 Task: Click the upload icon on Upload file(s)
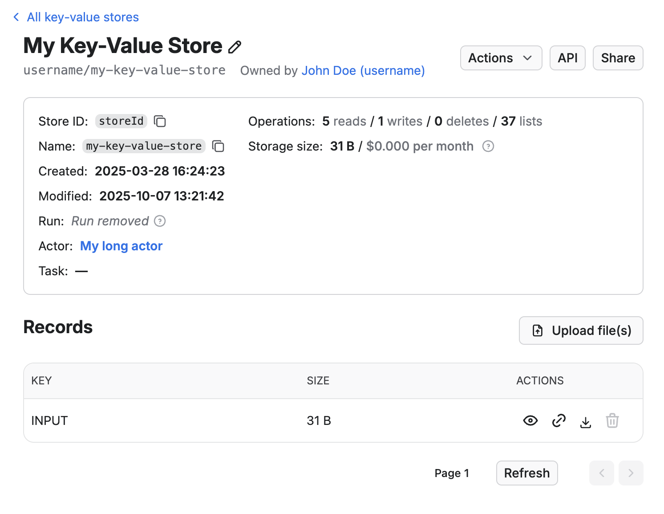point(538,330)
